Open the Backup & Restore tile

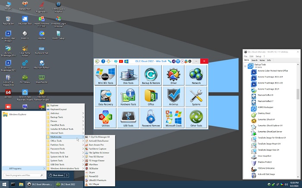click(x=151, y=75)
